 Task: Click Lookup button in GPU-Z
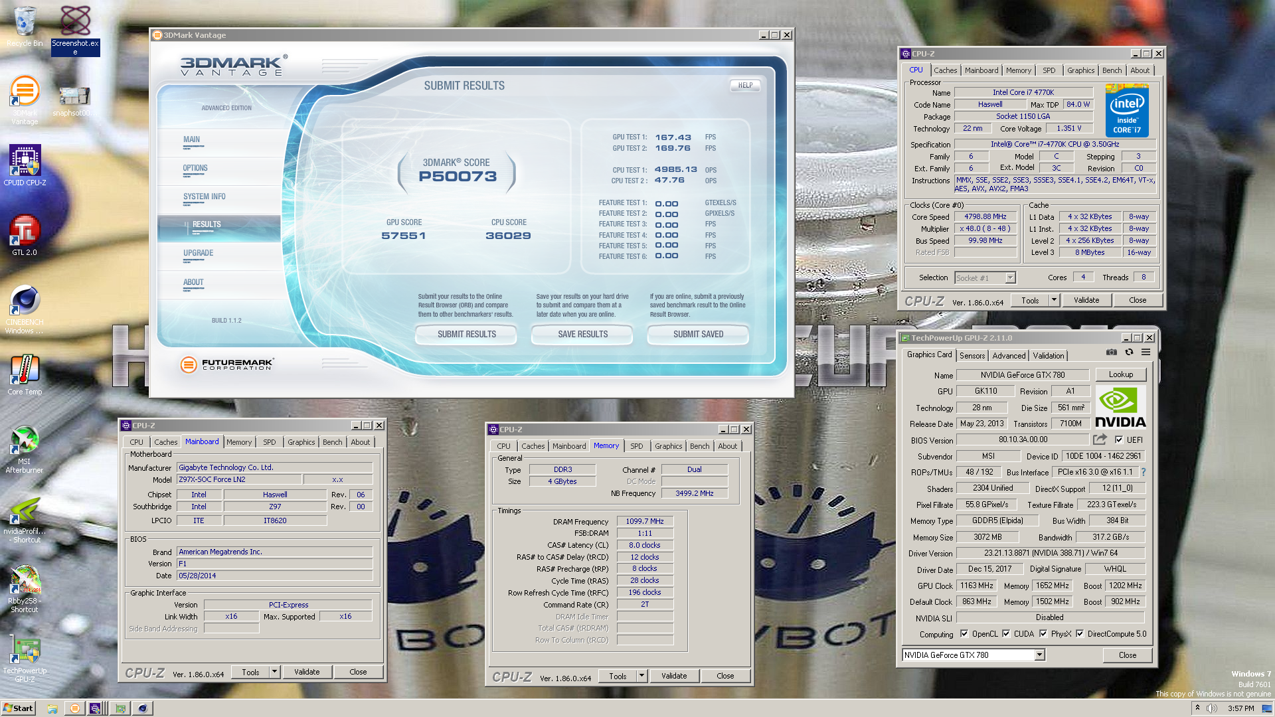click(1121, 374)
